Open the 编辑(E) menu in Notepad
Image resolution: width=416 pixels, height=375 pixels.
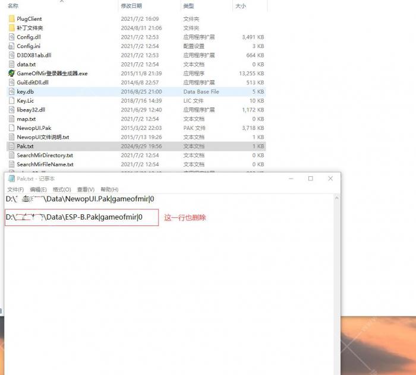[39, 190]
